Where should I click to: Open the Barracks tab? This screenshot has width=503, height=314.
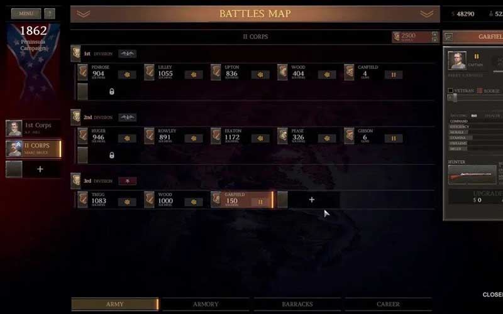(x=297, y=304)
